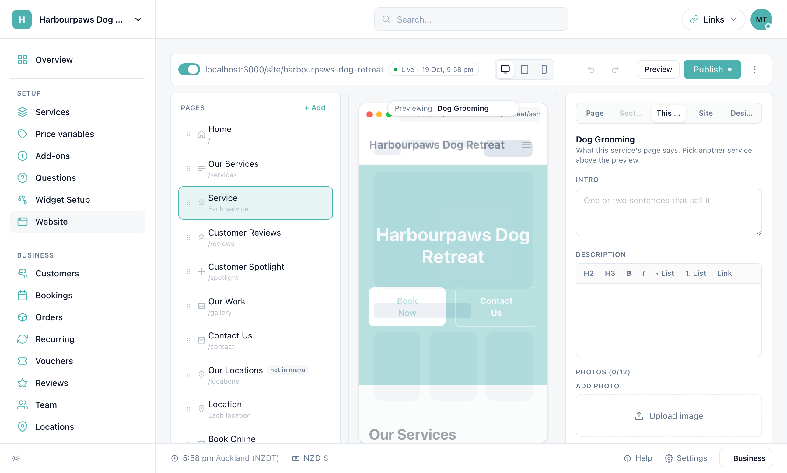Select mobile preview device icon
This screenshot has width=787, height=473.
(x=544, y=69)
